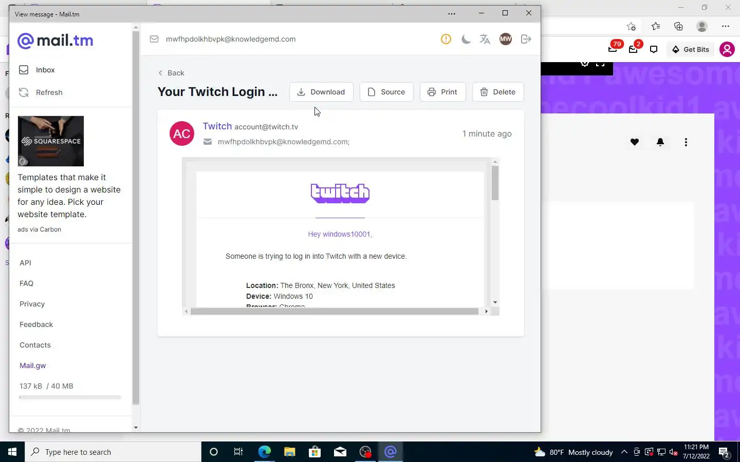This screenshot has width=740, height=462.
Task: Open the yellow warning notice icon
Action: [446, 39]
